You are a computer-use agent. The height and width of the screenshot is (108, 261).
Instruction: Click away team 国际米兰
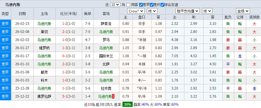(x=106, y=56)
